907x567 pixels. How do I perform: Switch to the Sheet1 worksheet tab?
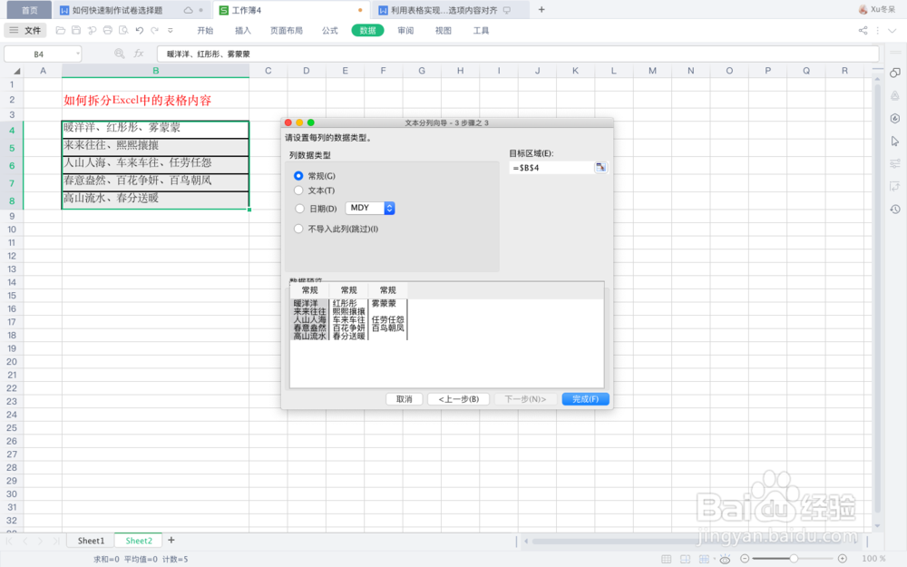89,540
